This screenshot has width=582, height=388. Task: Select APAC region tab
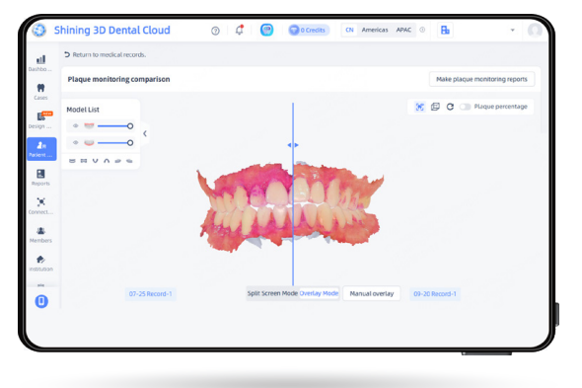tap(403, 30)
